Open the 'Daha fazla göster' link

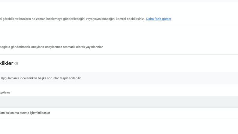(x=158, y=19)
